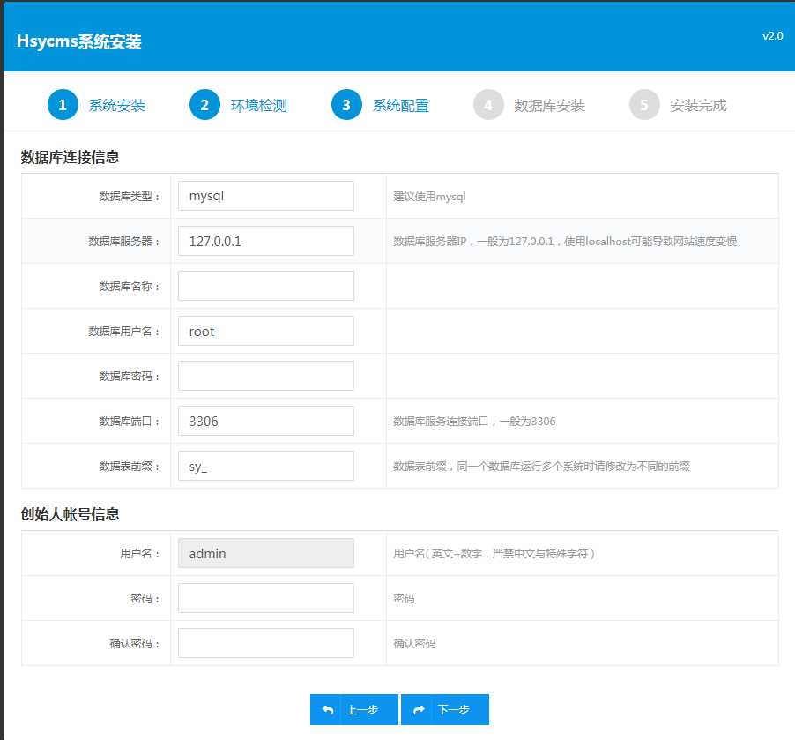
Task: Focus the 数据库类型 field containing mysql
Action: point(265,196)
